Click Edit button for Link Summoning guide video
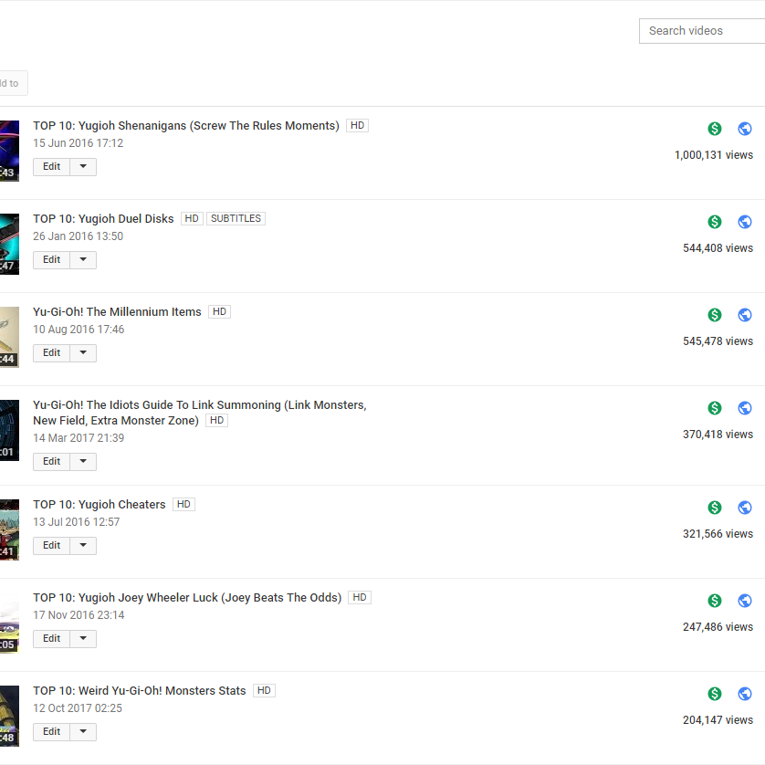This screenshot has height=765, width=765. coord(52,462)
